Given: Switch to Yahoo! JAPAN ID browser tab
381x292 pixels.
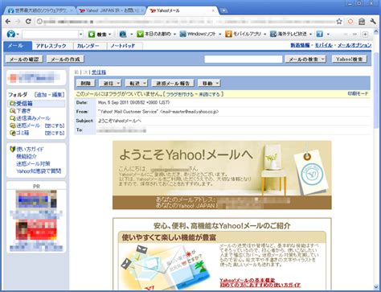Looking at the screenshot, I should pyautogui.click(x=111, y=10).
